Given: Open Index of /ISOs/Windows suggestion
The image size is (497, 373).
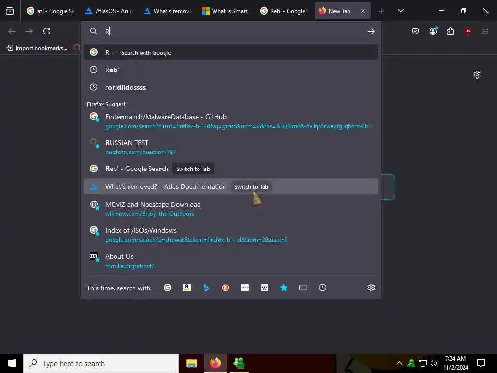Looking at the screenshot, I should tap(231, 235).
